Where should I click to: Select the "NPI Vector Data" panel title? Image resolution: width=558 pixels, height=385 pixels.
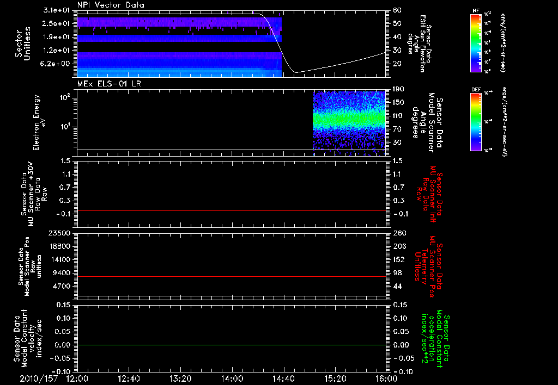coord(111,5)
